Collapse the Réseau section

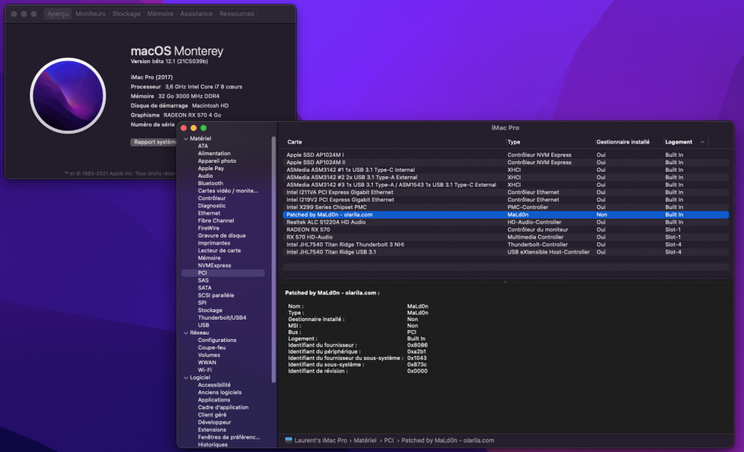coord(185,333)
